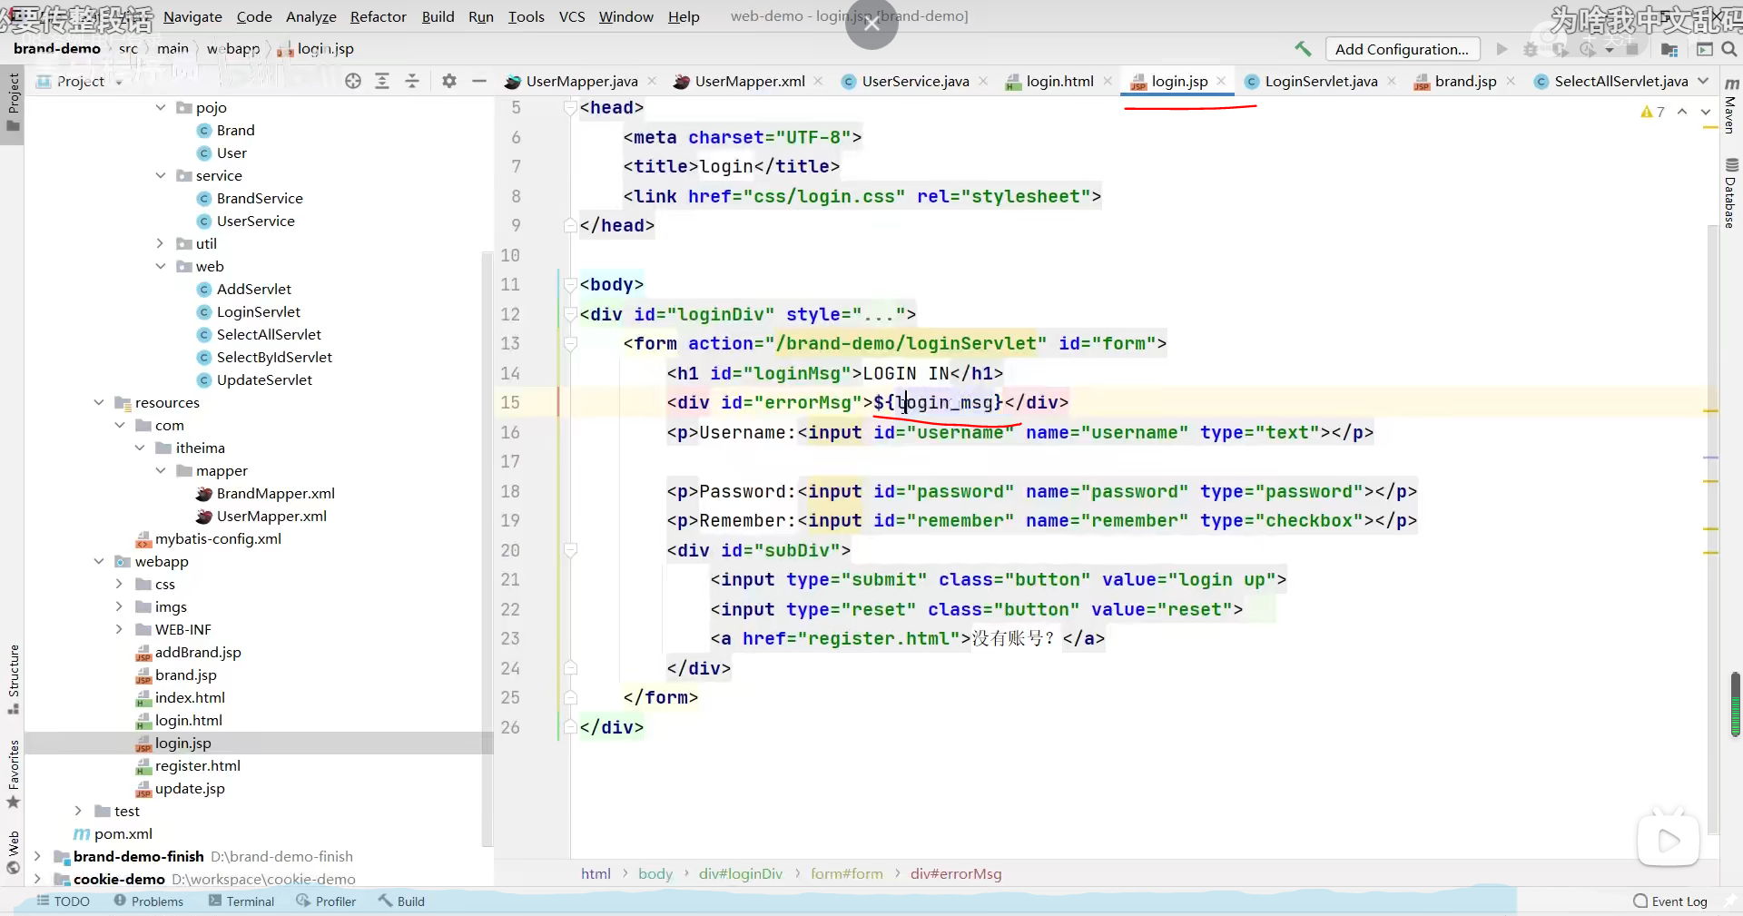Click Expand All in Project panel
The height and width of the screenshot is (916, 1743).
(382, 81)
